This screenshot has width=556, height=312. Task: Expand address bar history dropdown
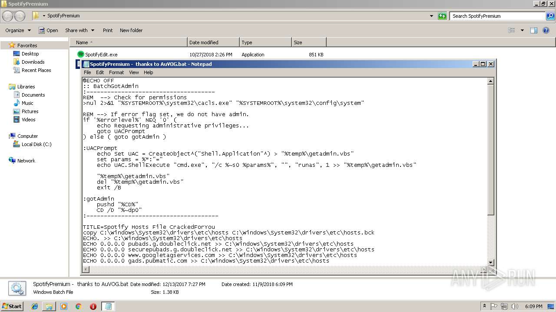tap(431, 16)
